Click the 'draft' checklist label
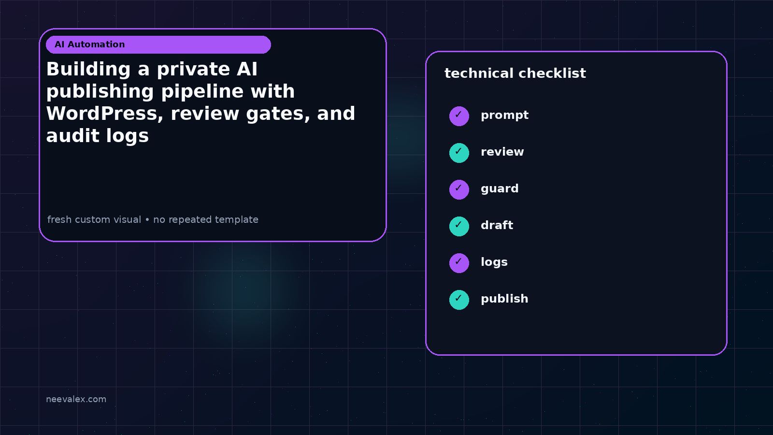This screenshot has width=773, height=435. (497, 225)
